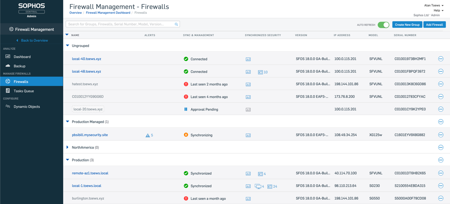Click red error status icon for hatest.toews.xyz
The height and width of the screenshot is (204, 450).
click(x=186, y=84)
